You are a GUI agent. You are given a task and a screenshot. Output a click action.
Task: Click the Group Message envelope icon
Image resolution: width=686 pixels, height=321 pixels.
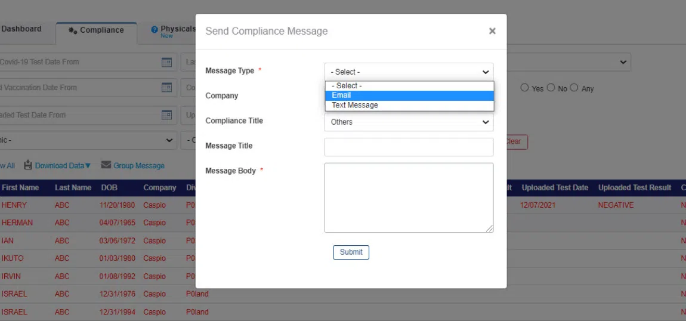[x=106, y=165]
